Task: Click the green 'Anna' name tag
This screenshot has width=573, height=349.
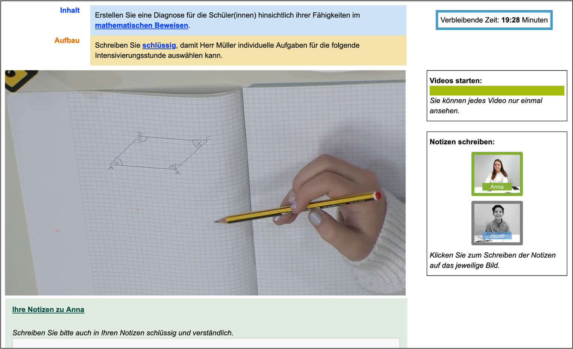Action: 497,187
